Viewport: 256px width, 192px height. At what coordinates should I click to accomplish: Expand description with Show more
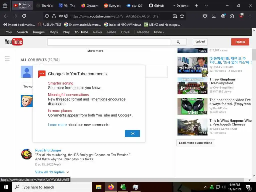pyautogui.click(x=95, y=51)
